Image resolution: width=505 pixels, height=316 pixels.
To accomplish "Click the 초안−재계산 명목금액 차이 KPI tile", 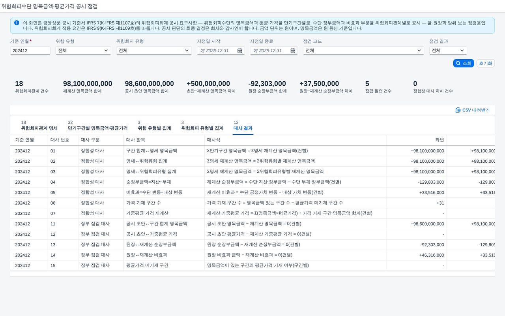I will (x=211, y=87).
